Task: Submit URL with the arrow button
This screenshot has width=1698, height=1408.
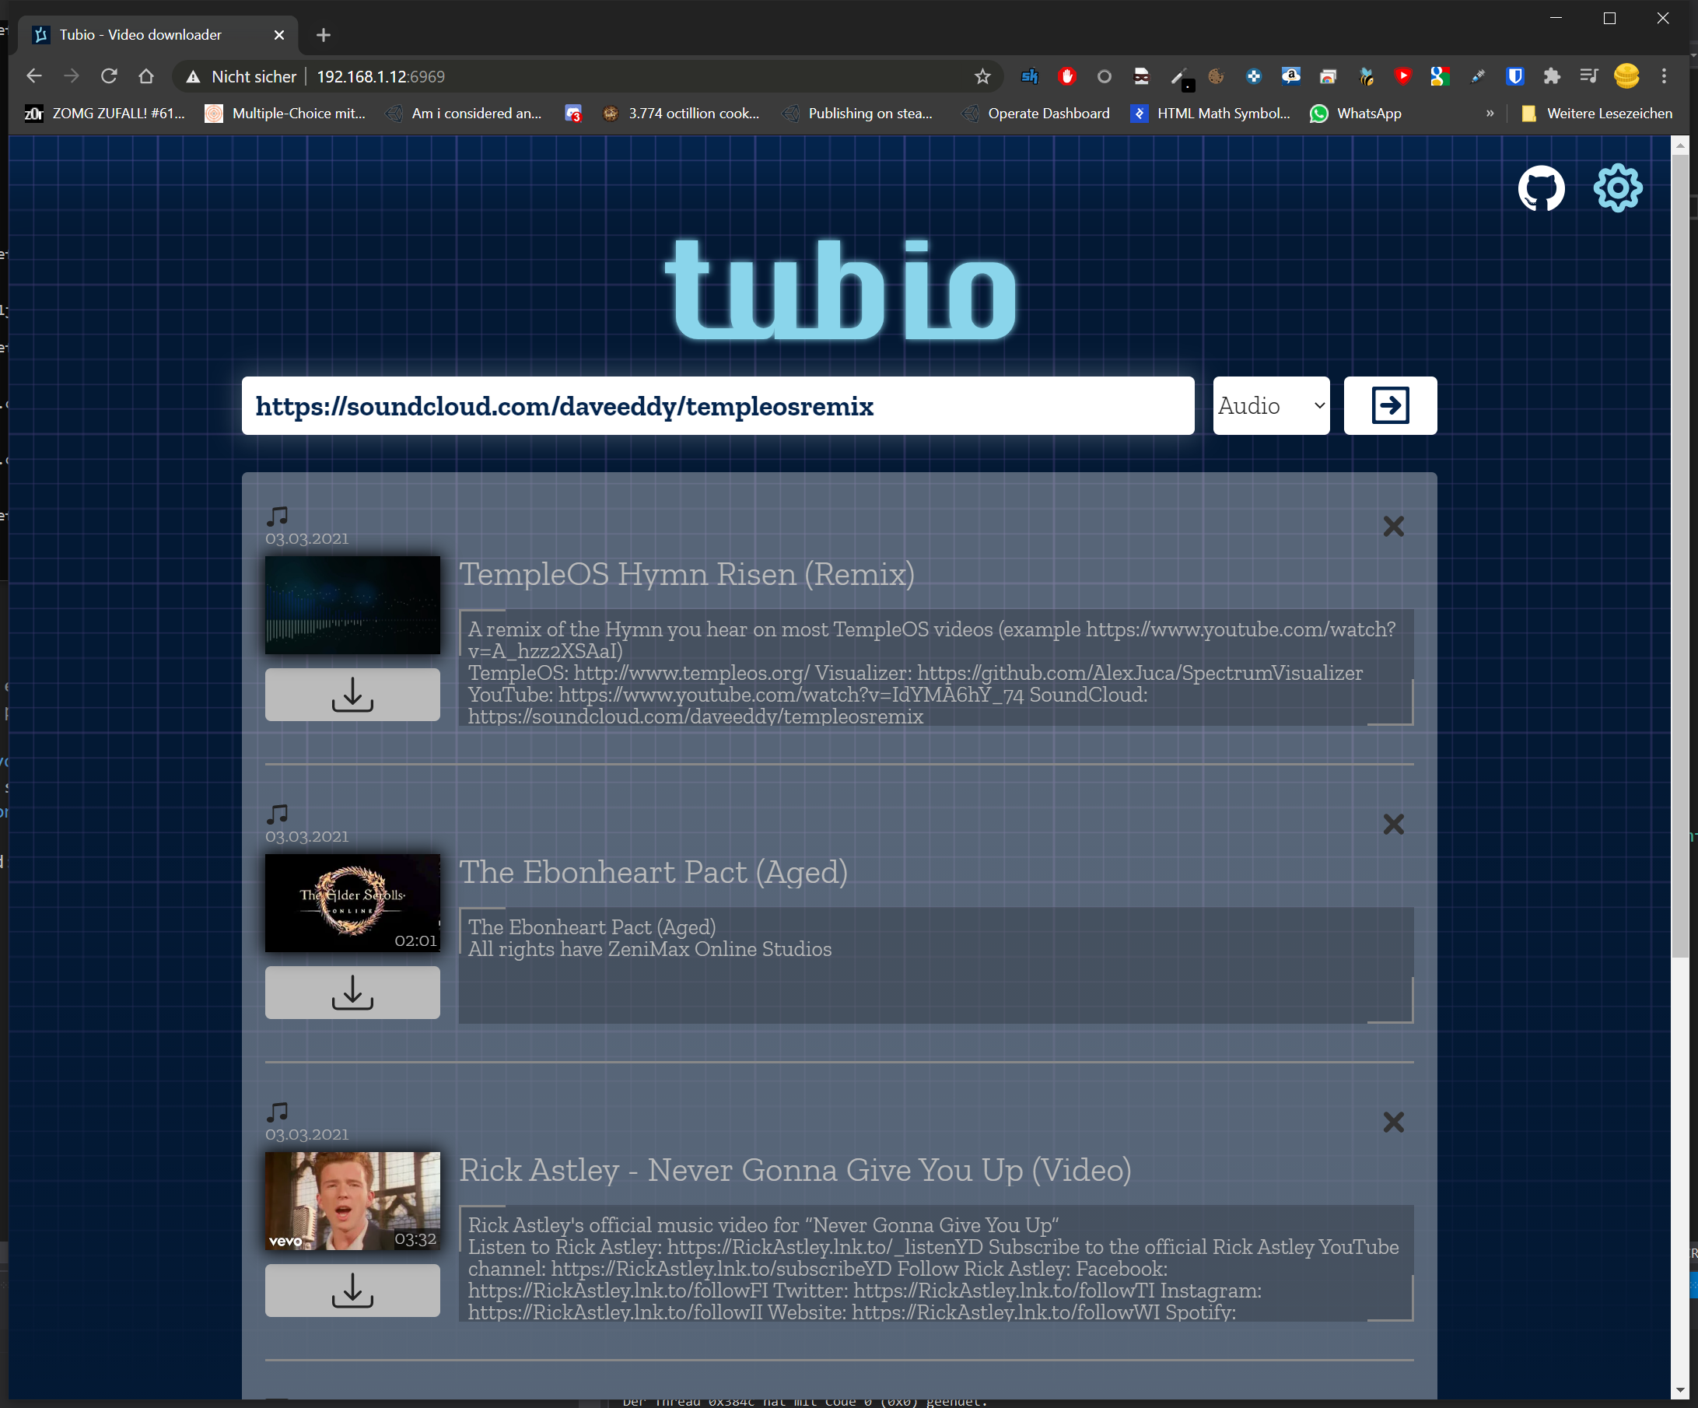Action: pyautogui.click(x=1389, y=405)
